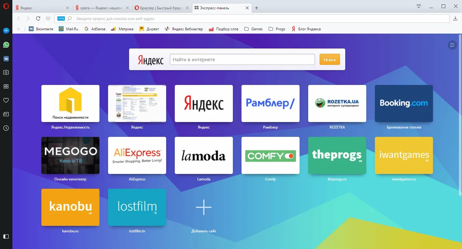Open the Comfy speed dial tile
The width and height of the screenshot is (462, 249).
(x=271, y=155)
